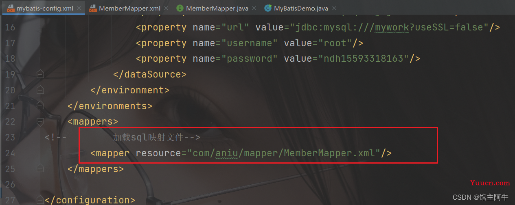This screenshot has height=205, width=515.
Task: Click the name="username" attribute on line 17
Action: pos(235,43)
